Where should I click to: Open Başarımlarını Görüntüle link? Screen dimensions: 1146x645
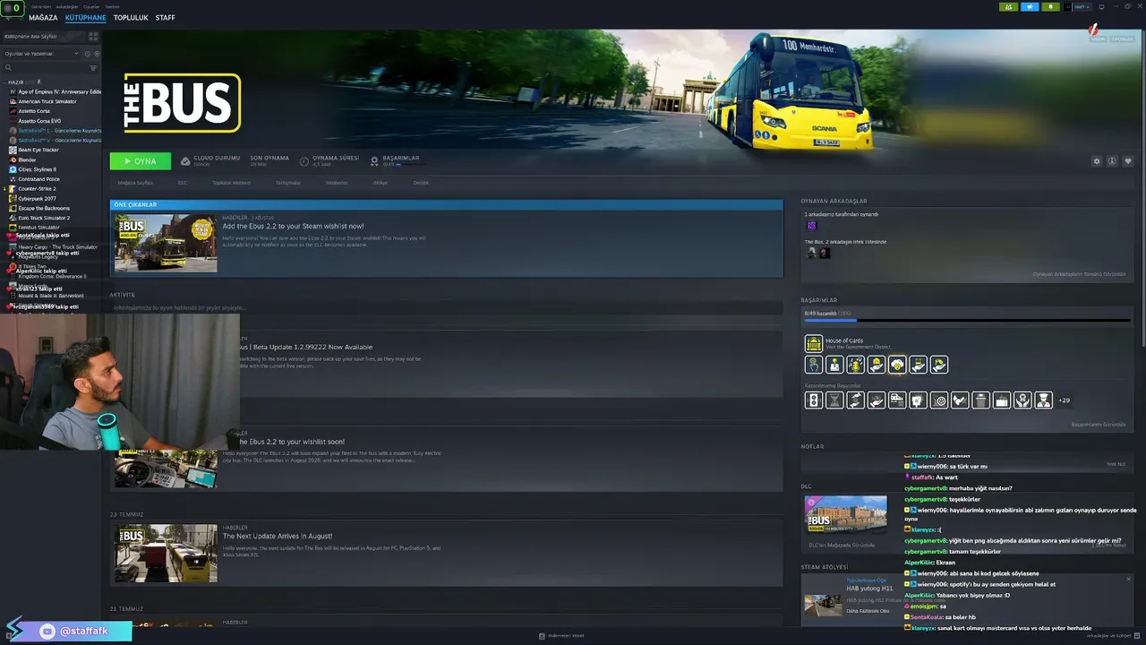tap(1099, 425)
